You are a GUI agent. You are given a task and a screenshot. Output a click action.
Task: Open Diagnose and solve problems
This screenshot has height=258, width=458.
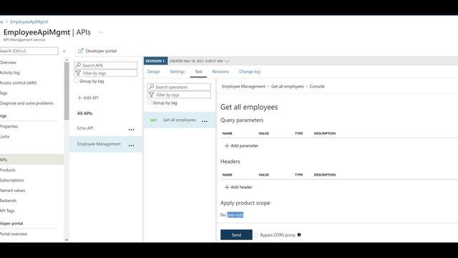point(26,103)
